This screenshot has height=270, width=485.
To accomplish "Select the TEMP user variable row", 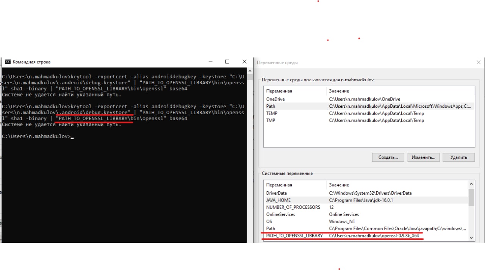I will pos(369,113).
